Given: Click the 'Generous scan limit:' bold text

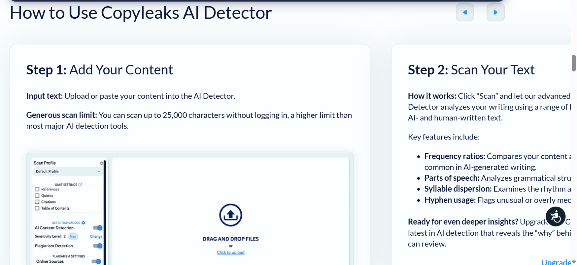Looking at the screenshot, I should pyautogui.click(x=62, y=115).
